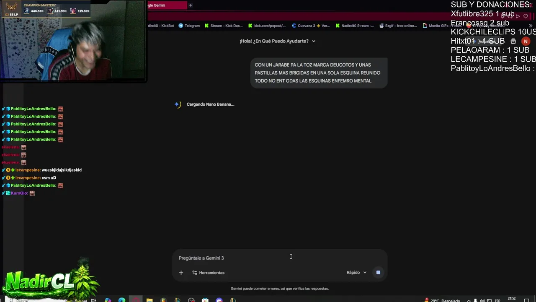This screenshot has height=302, width=536.
Task: Open the kick.com/popout bookmark
Action: click(x=267, y=26)
